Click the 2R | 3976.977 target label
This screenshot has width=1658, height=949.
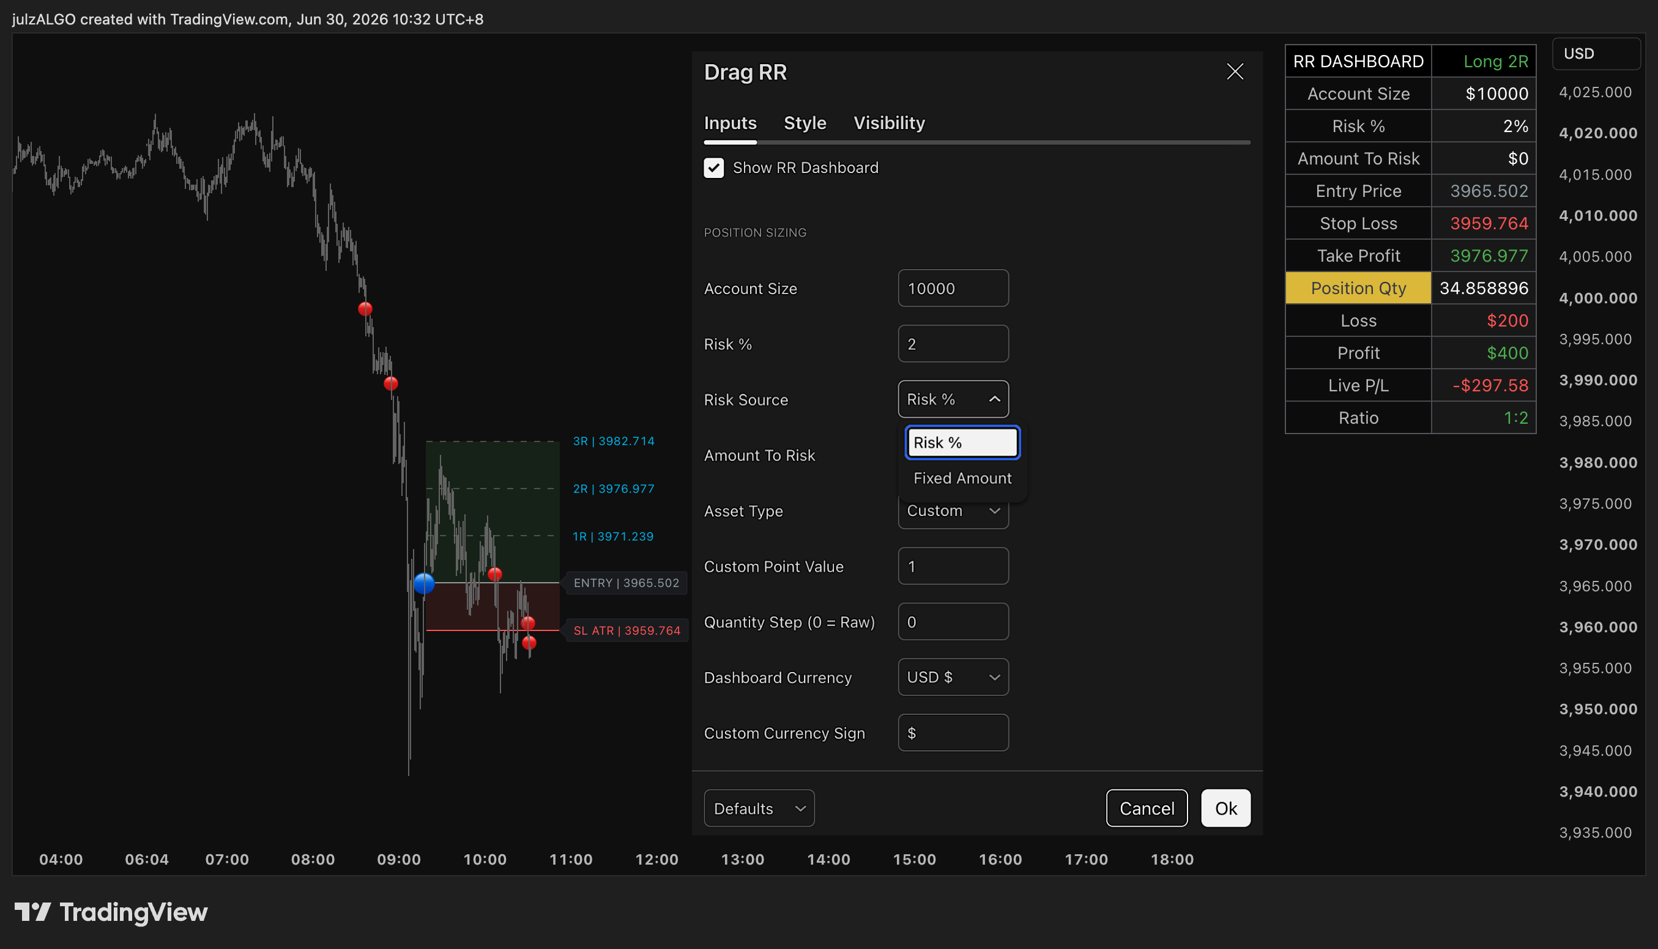pyautogui.click(x=614, y=489)
